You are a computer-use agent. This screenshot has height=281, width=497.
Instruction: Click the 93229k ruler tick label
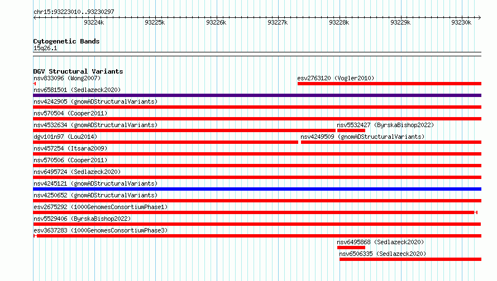(400, 22)
